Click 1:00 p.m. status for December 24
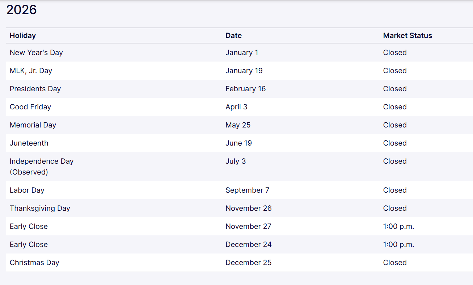This screenshot has width=473, height=285. pyautogui.click(x=398, y=244)
